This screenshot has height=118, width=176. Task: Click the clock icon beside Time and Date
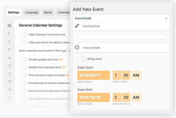coord(77,47)
